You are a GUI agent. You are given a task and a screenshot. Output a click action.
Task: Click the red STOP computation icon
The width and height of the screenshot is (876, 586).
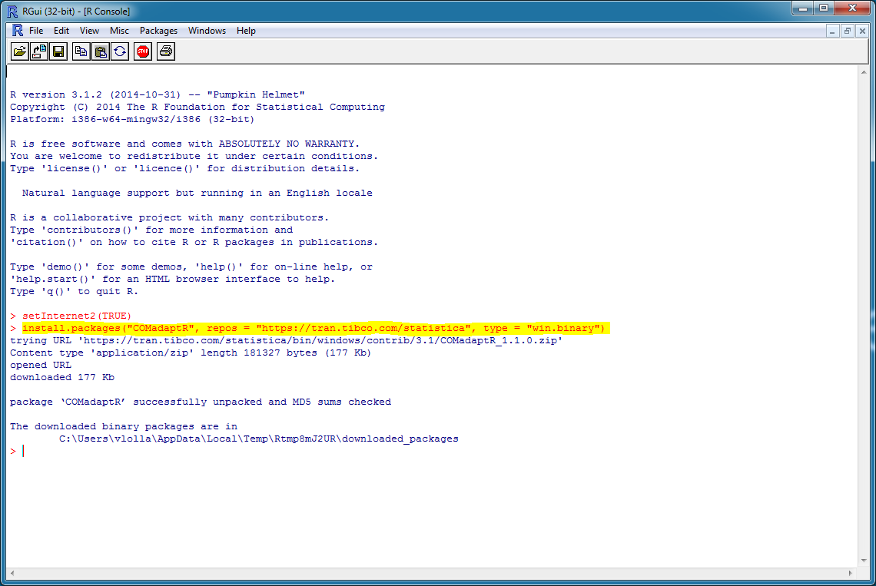coord(143,52)
